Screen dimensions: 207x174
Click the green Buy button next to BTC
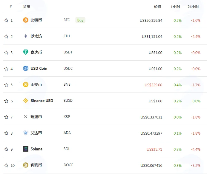(80, 20)
